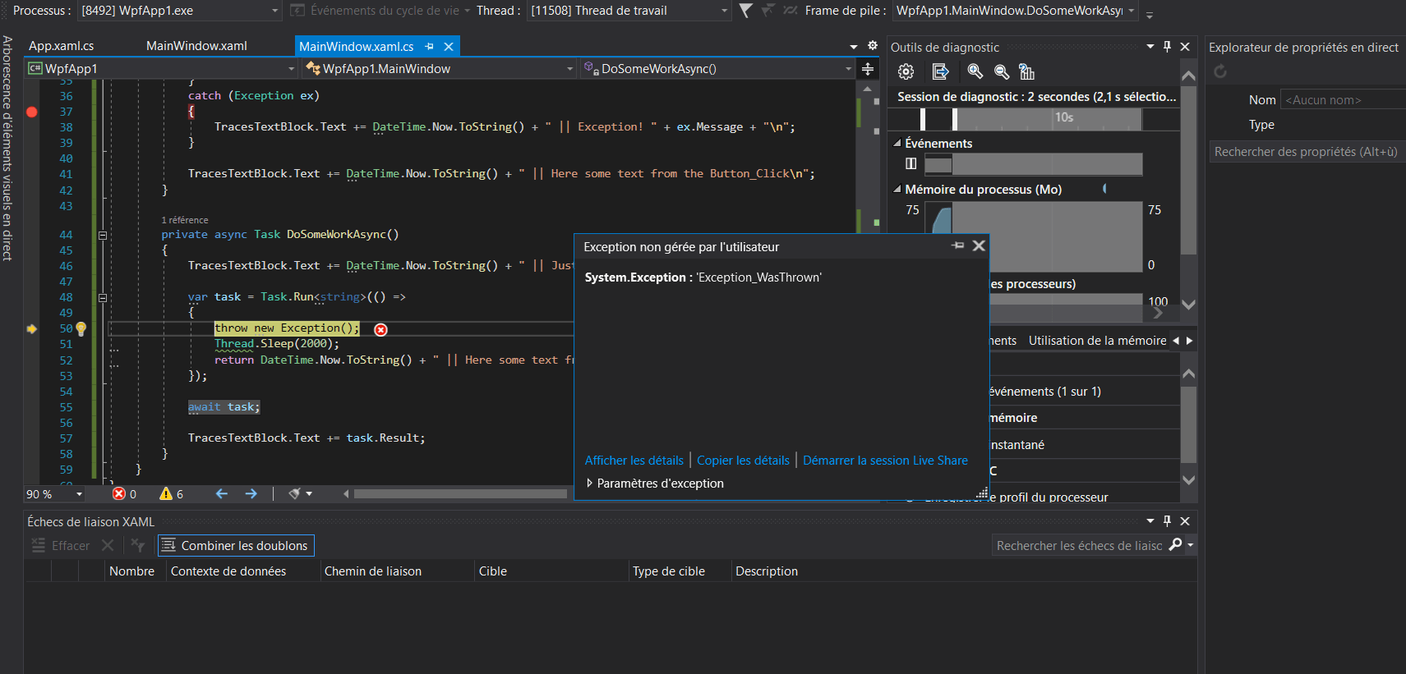Zoom in on diagnostic timeline
The height and width of the screenshot is (674, 1406).
[x=975, y=71]
